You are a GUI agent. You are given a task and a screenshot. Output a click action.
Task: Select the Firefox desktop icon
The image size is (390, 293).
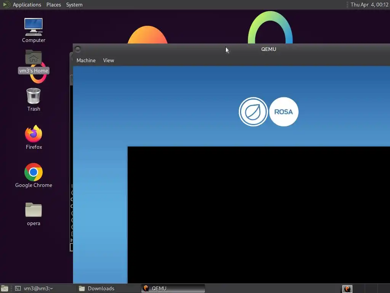[34, 137]
